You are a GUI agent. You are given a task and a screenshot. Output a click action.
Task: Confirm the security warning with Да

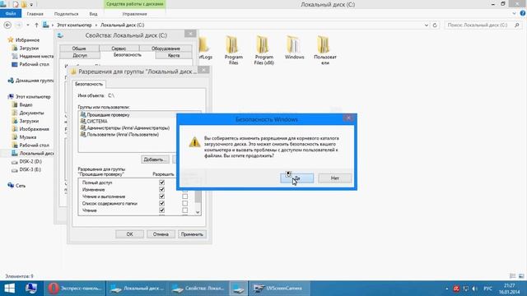click(296, 178)
